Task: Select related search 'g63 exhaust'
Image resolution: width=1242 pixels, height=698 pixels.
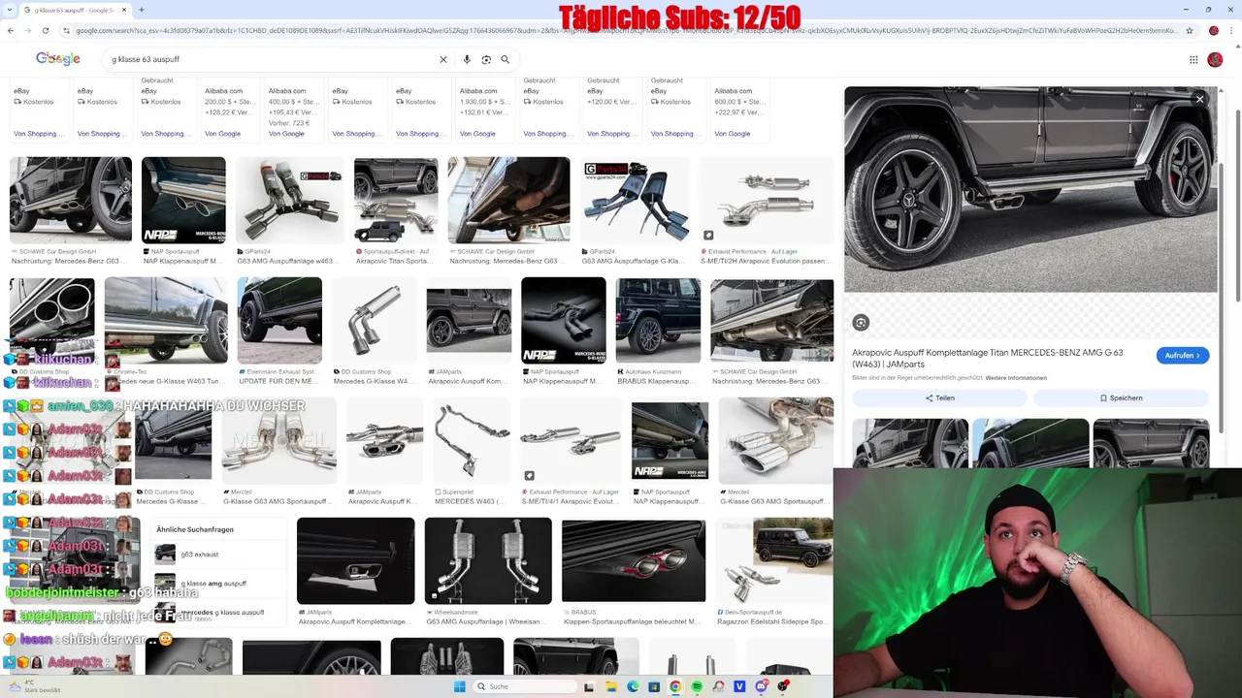Action: point(219,555)
